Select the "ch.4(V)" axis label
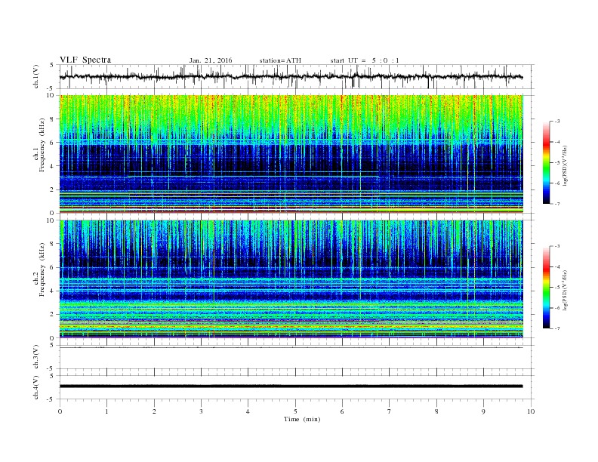598x462 pixels. click(36, 387)
